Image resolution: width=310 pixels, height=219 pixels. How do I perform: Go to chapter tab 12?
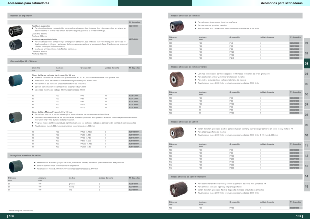click(x=306, y=156)
